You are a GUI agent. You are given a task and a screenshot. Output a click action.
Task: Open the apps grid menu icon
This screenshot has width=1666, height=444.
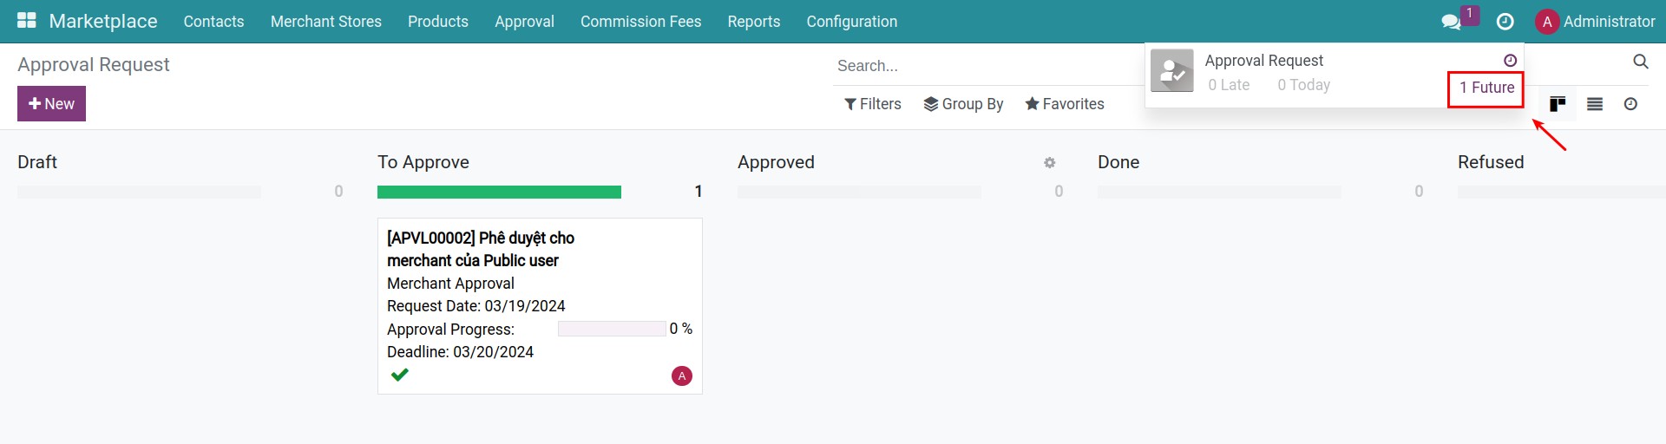click(27, 21)
